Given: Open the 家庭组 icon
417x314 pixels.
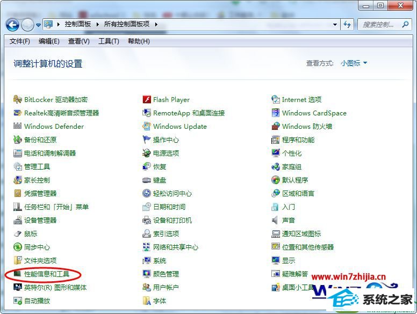Looking at the screenshot, I should point(276,167).
